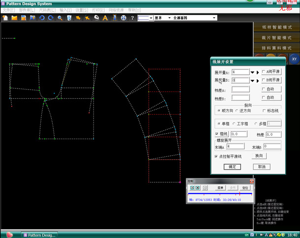Click the green shield tray icon
Viewport: 300px width, 238px height.
click(x=283, y=235)
